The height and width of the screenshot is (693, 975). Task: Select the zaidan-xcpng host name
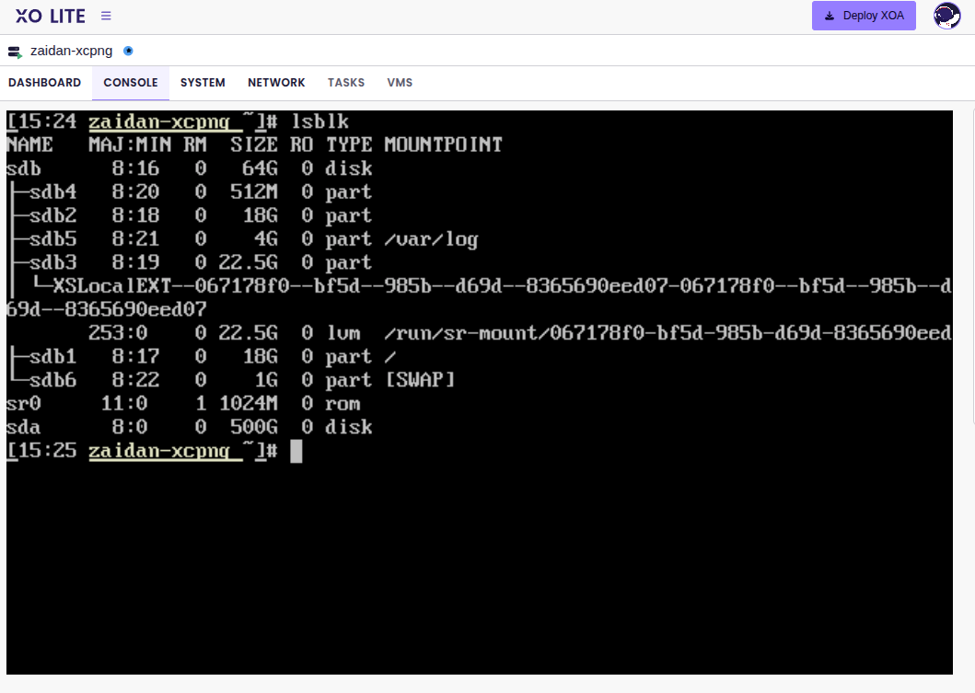72,51
